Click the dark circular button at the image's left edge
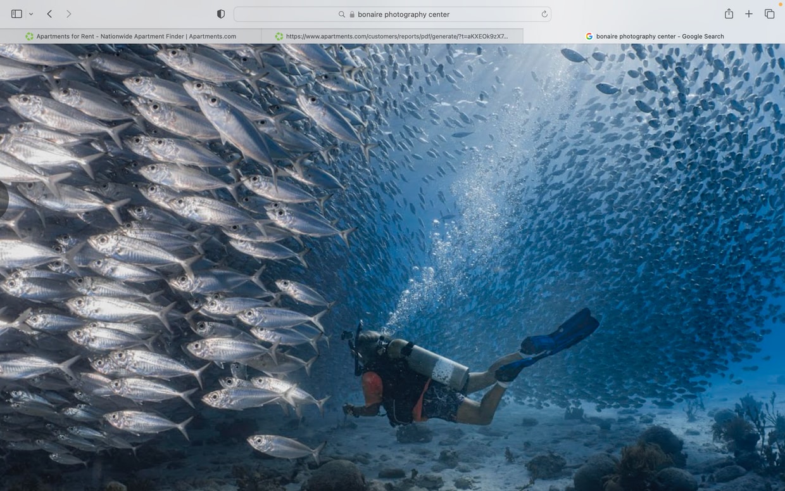Image resolution: width=785 pixels, height=491 pixels. coord(3,198)
